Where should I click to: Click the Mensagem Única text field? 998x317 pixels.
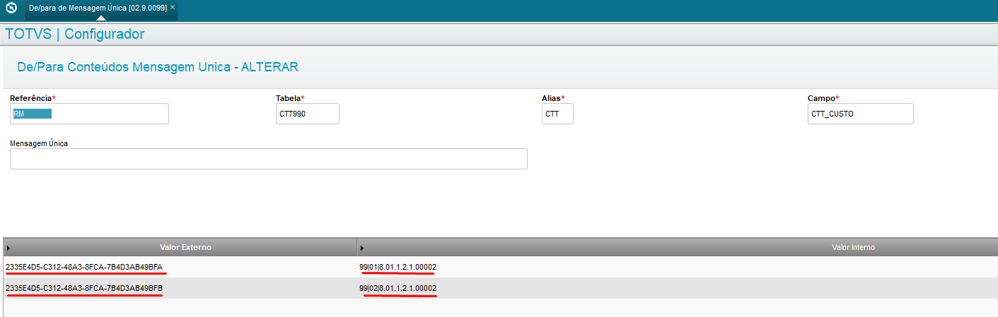click(269, 159)
